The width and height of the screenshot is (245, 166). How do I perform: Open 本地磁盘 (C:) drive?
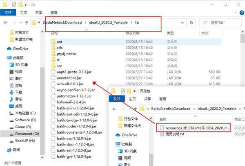pyautogui.click(x=25, y=113)
